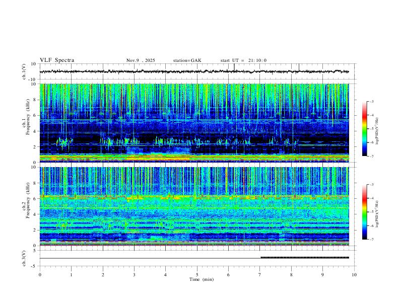Click the ch.1 'Frequency (kHz)' axis label
Viewport: 399px width, 308px height.
coord(28,117)
